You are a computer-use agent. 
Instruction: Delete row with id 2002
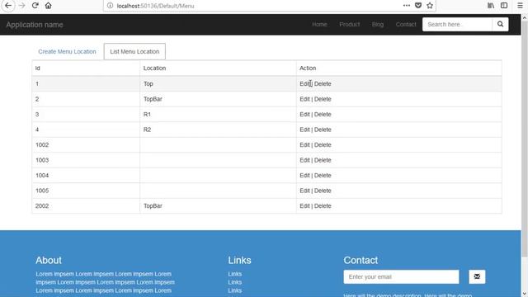click(323, 205)
